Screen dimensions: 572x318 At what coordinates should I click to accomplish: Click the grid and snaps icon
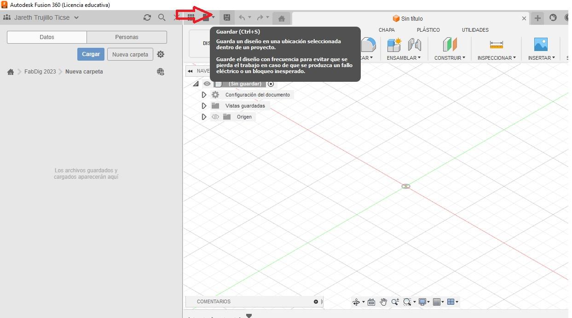436,302
